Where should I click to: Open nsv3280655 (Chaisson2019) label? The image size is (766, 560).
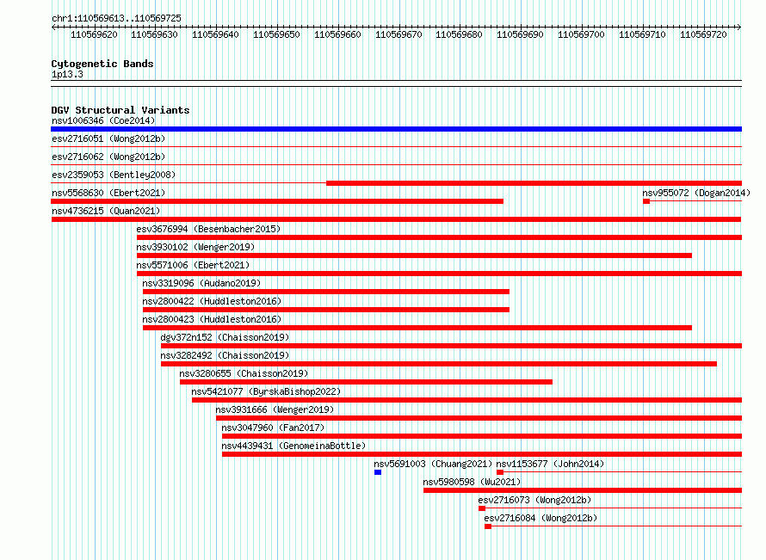click(244, 373)
